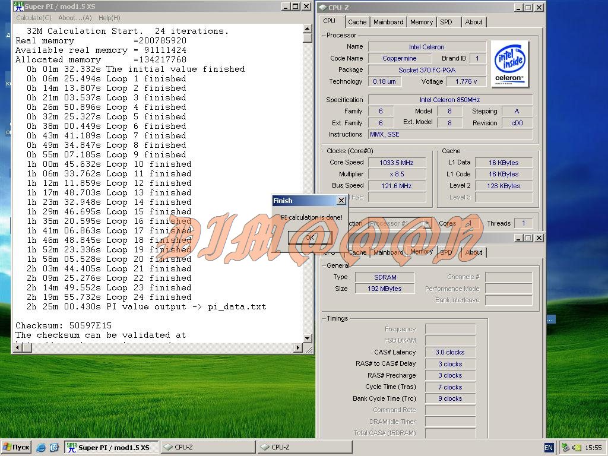Viewport: 608px width, 456px height.
Task: Activate second CPU-Z taskbar button
Action: (x=305, y=448)
